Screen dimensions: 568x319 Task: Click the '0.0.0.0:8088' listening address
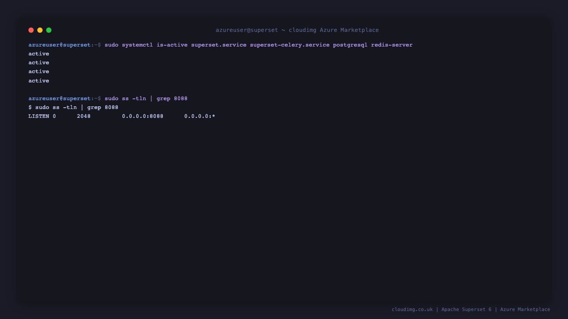(x=143, y=116)
